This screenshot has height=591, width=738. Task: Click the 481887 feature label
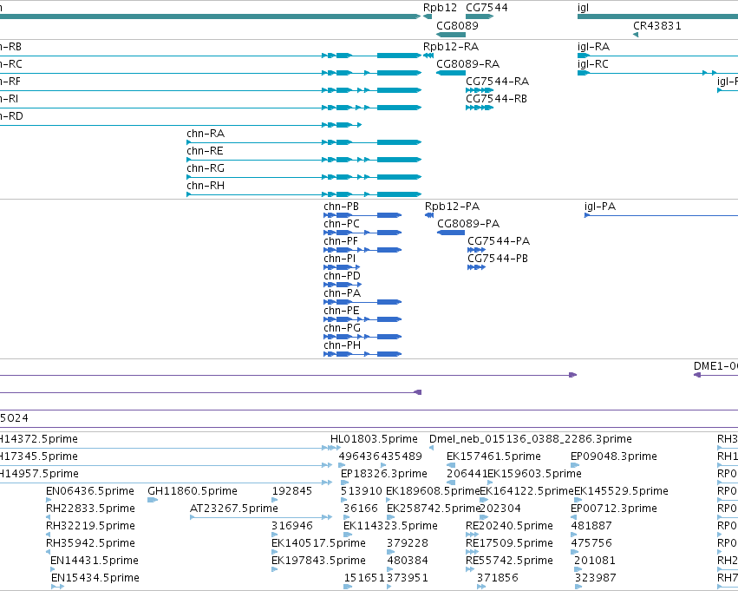point(591,526)
